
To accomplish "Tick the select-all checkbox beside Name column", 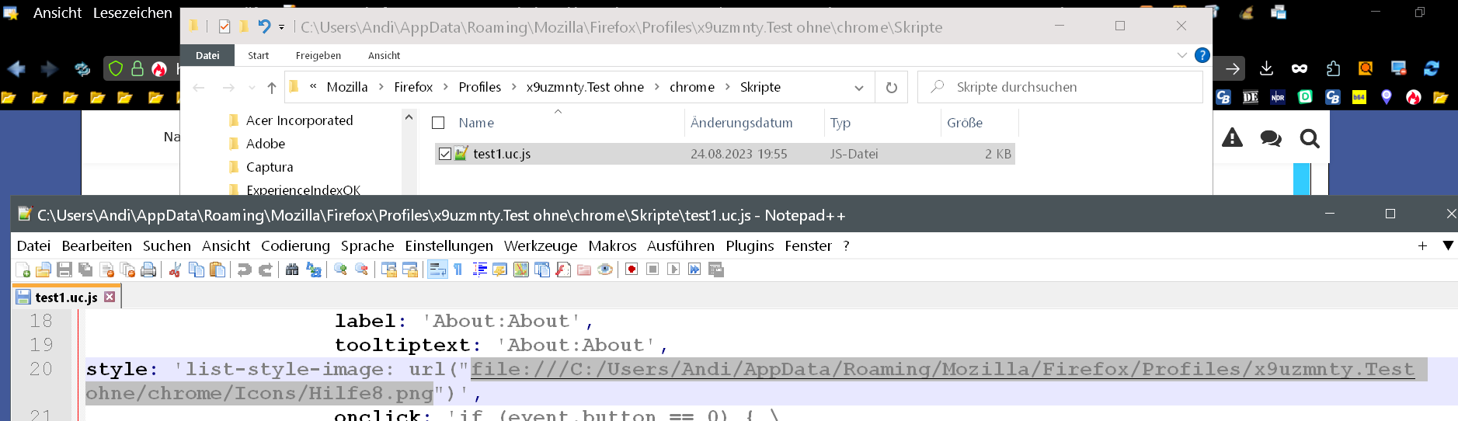I will click(x=438, y=123).
